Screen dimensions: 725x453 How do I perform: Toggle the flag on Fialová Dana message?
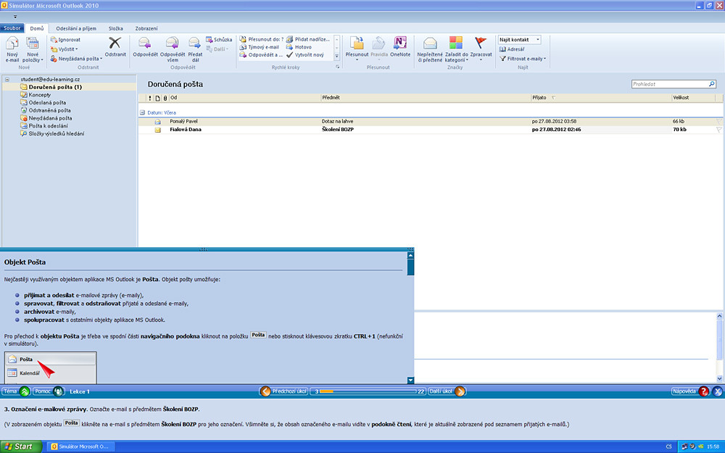(x=718, y=130)
